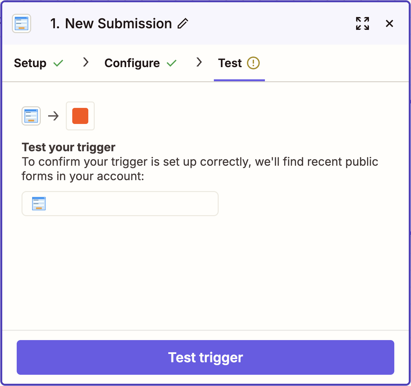Viewport: 411px width, 386px height.
Task: Click the warning exclamation icon beside Test
Action: click(253, 63)
